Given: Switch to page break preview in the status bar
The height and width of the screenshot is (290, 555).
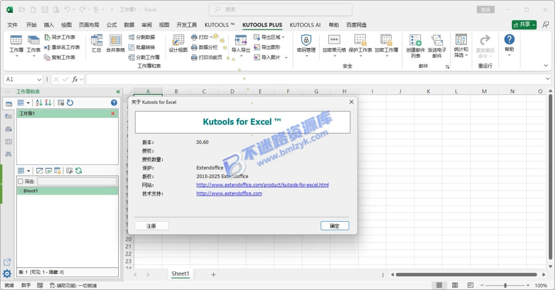Looking at the screenshot, I should tap(470, 285).
